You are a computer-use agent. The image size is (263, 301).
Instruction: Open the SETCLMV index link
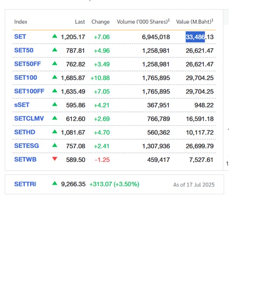[29, 118]
